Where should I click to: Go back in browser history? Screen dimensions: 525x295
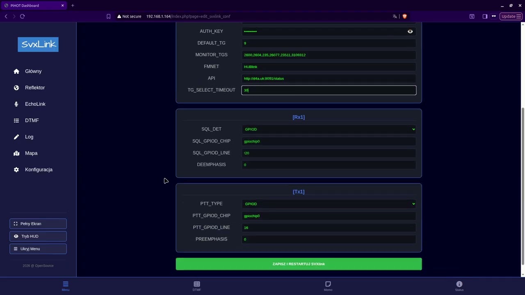(x=6, y=16)
